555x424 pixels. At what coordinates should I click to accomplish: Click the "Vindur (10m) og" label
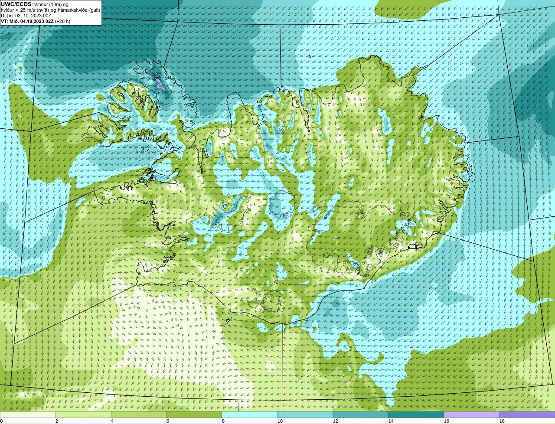(x=51, y=4)
